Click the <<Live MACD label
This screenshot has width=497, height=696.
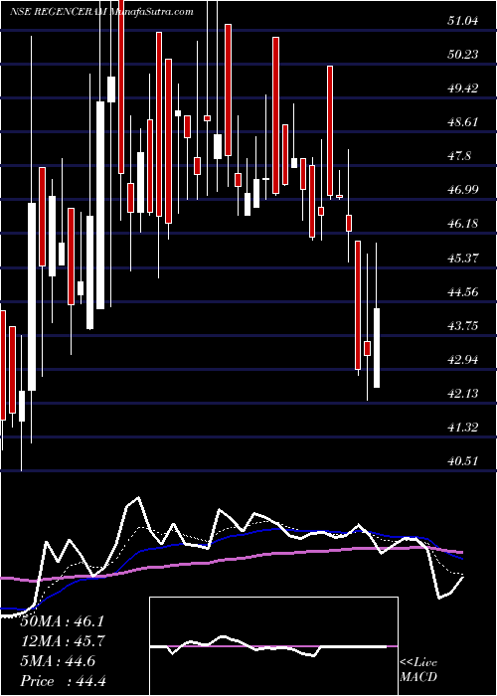tap(418, 670)
